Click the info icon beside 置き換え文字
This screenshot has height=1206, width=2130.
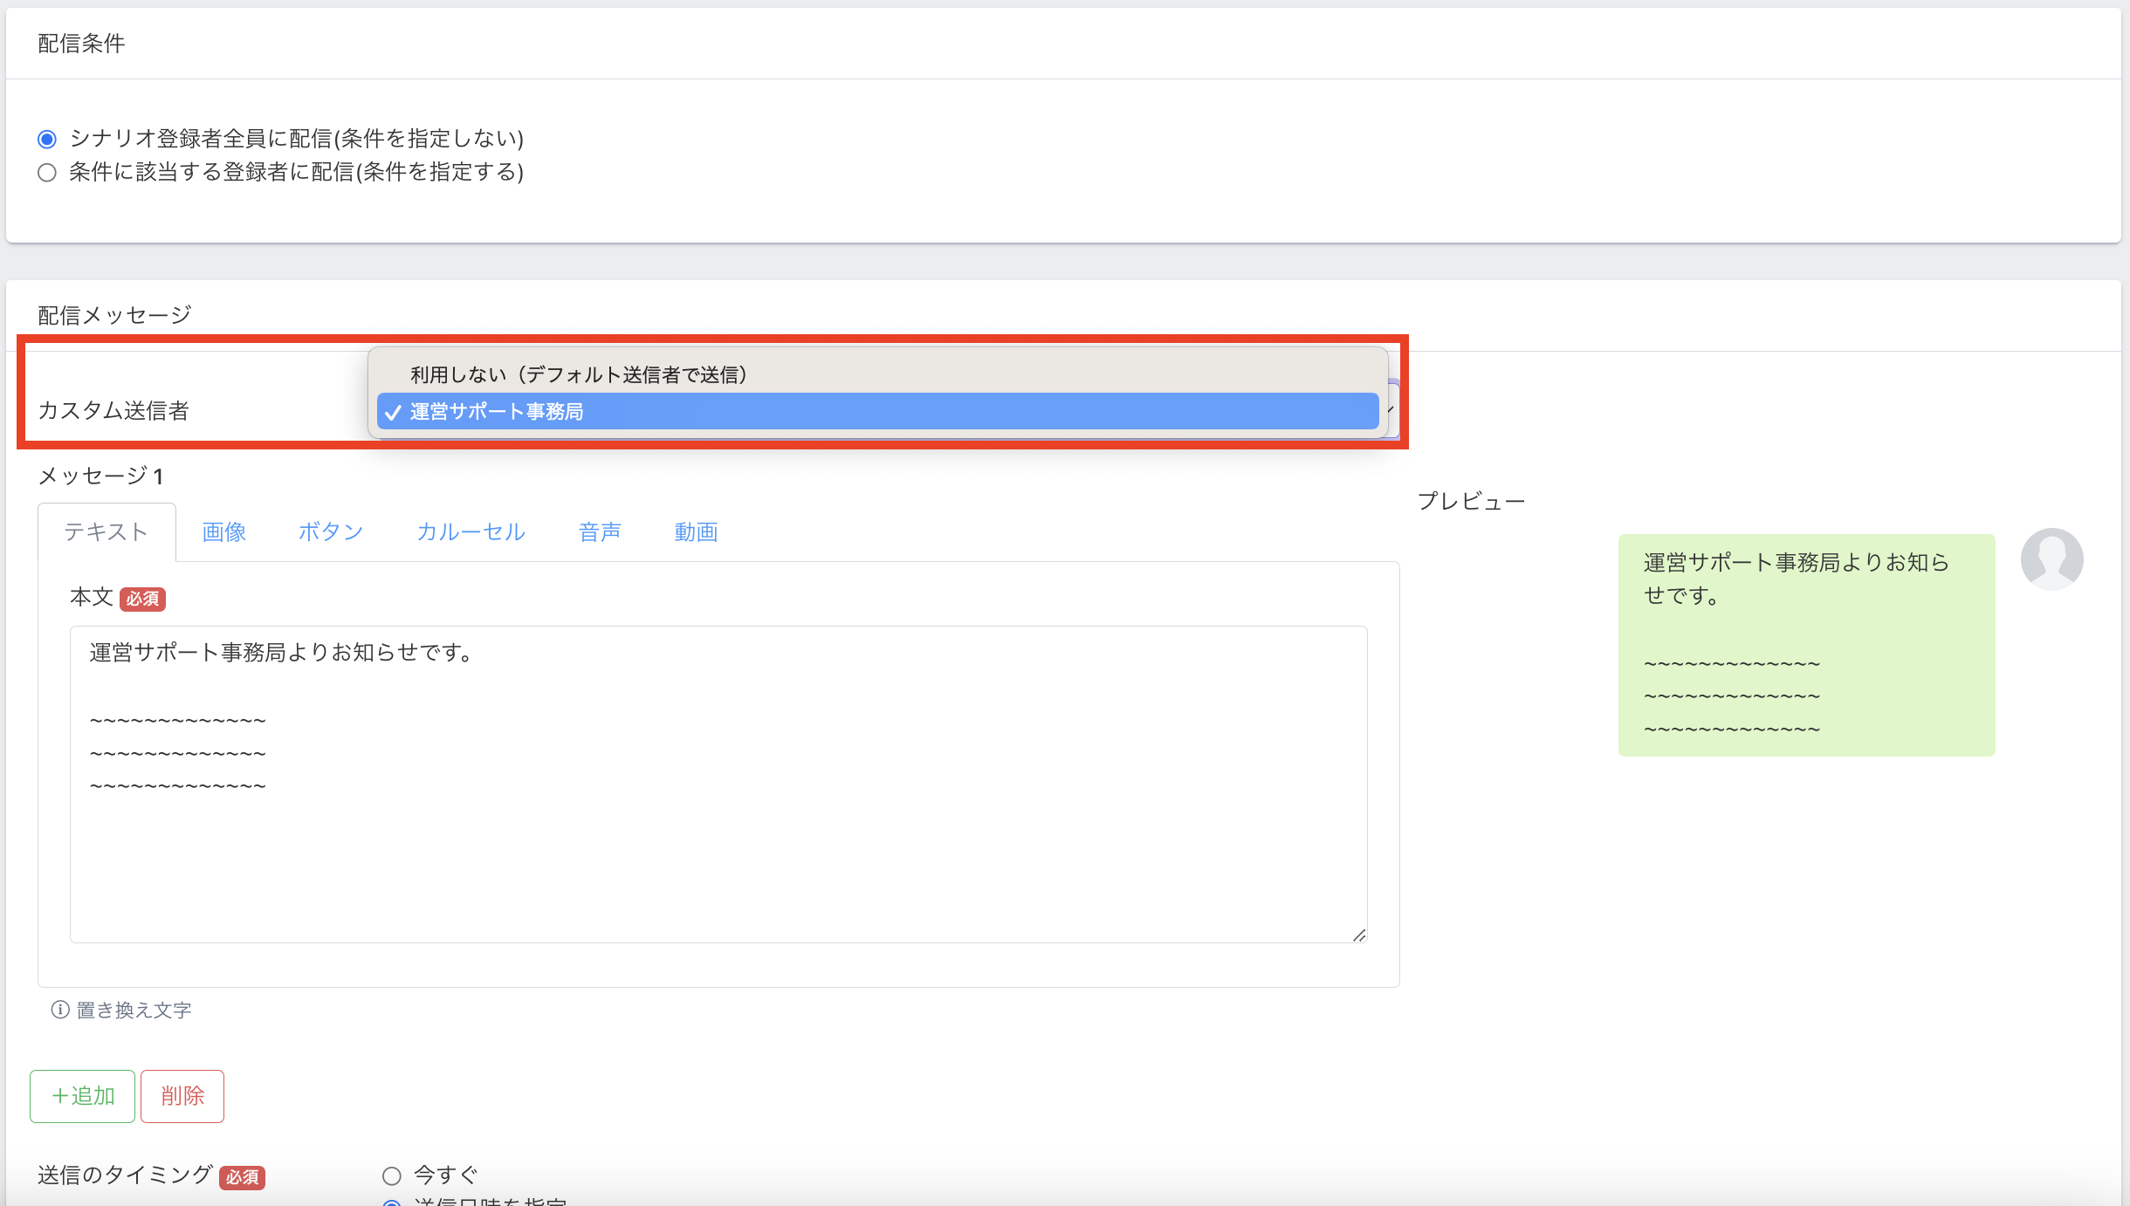point(60,1010)
